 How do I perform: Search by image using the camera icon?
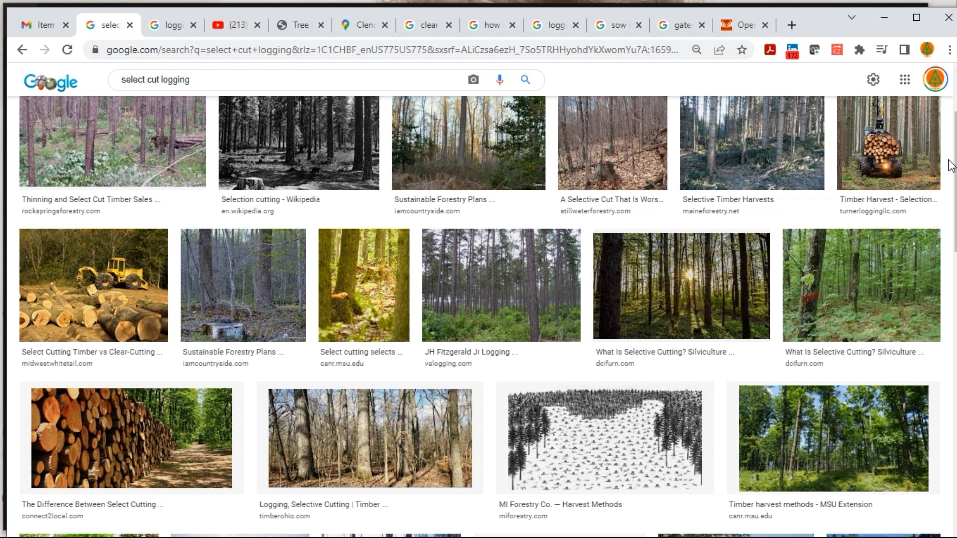(473, 79)
